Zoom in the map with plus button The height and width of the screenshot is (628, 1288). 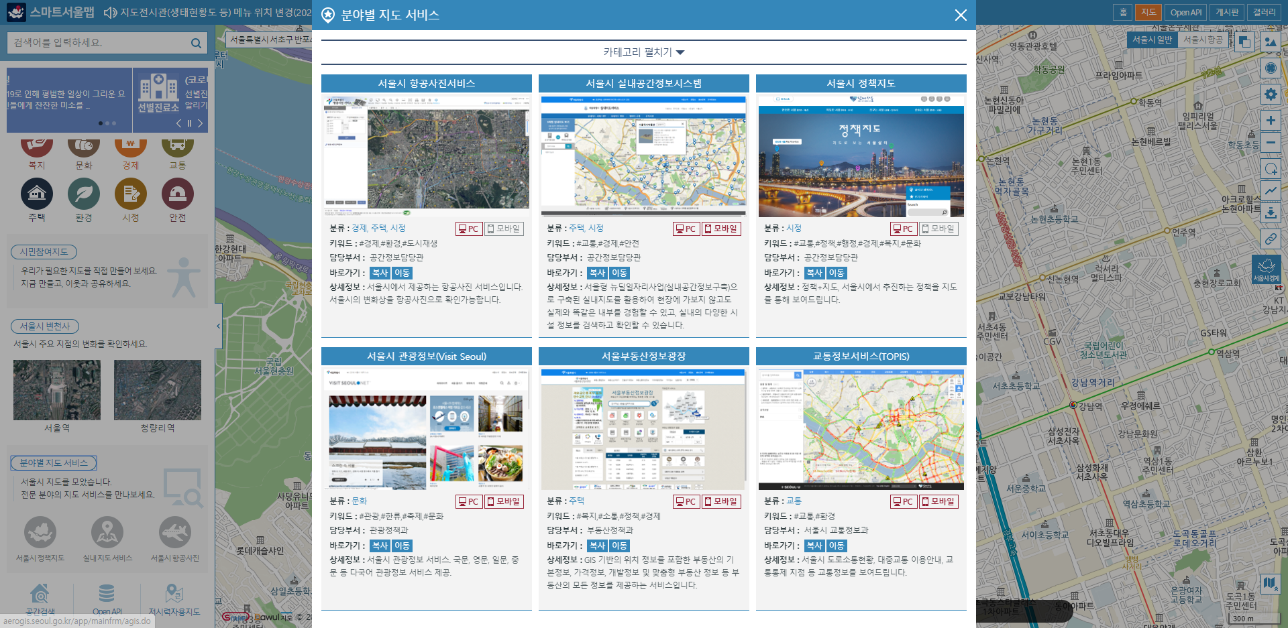coord(1271,121)
